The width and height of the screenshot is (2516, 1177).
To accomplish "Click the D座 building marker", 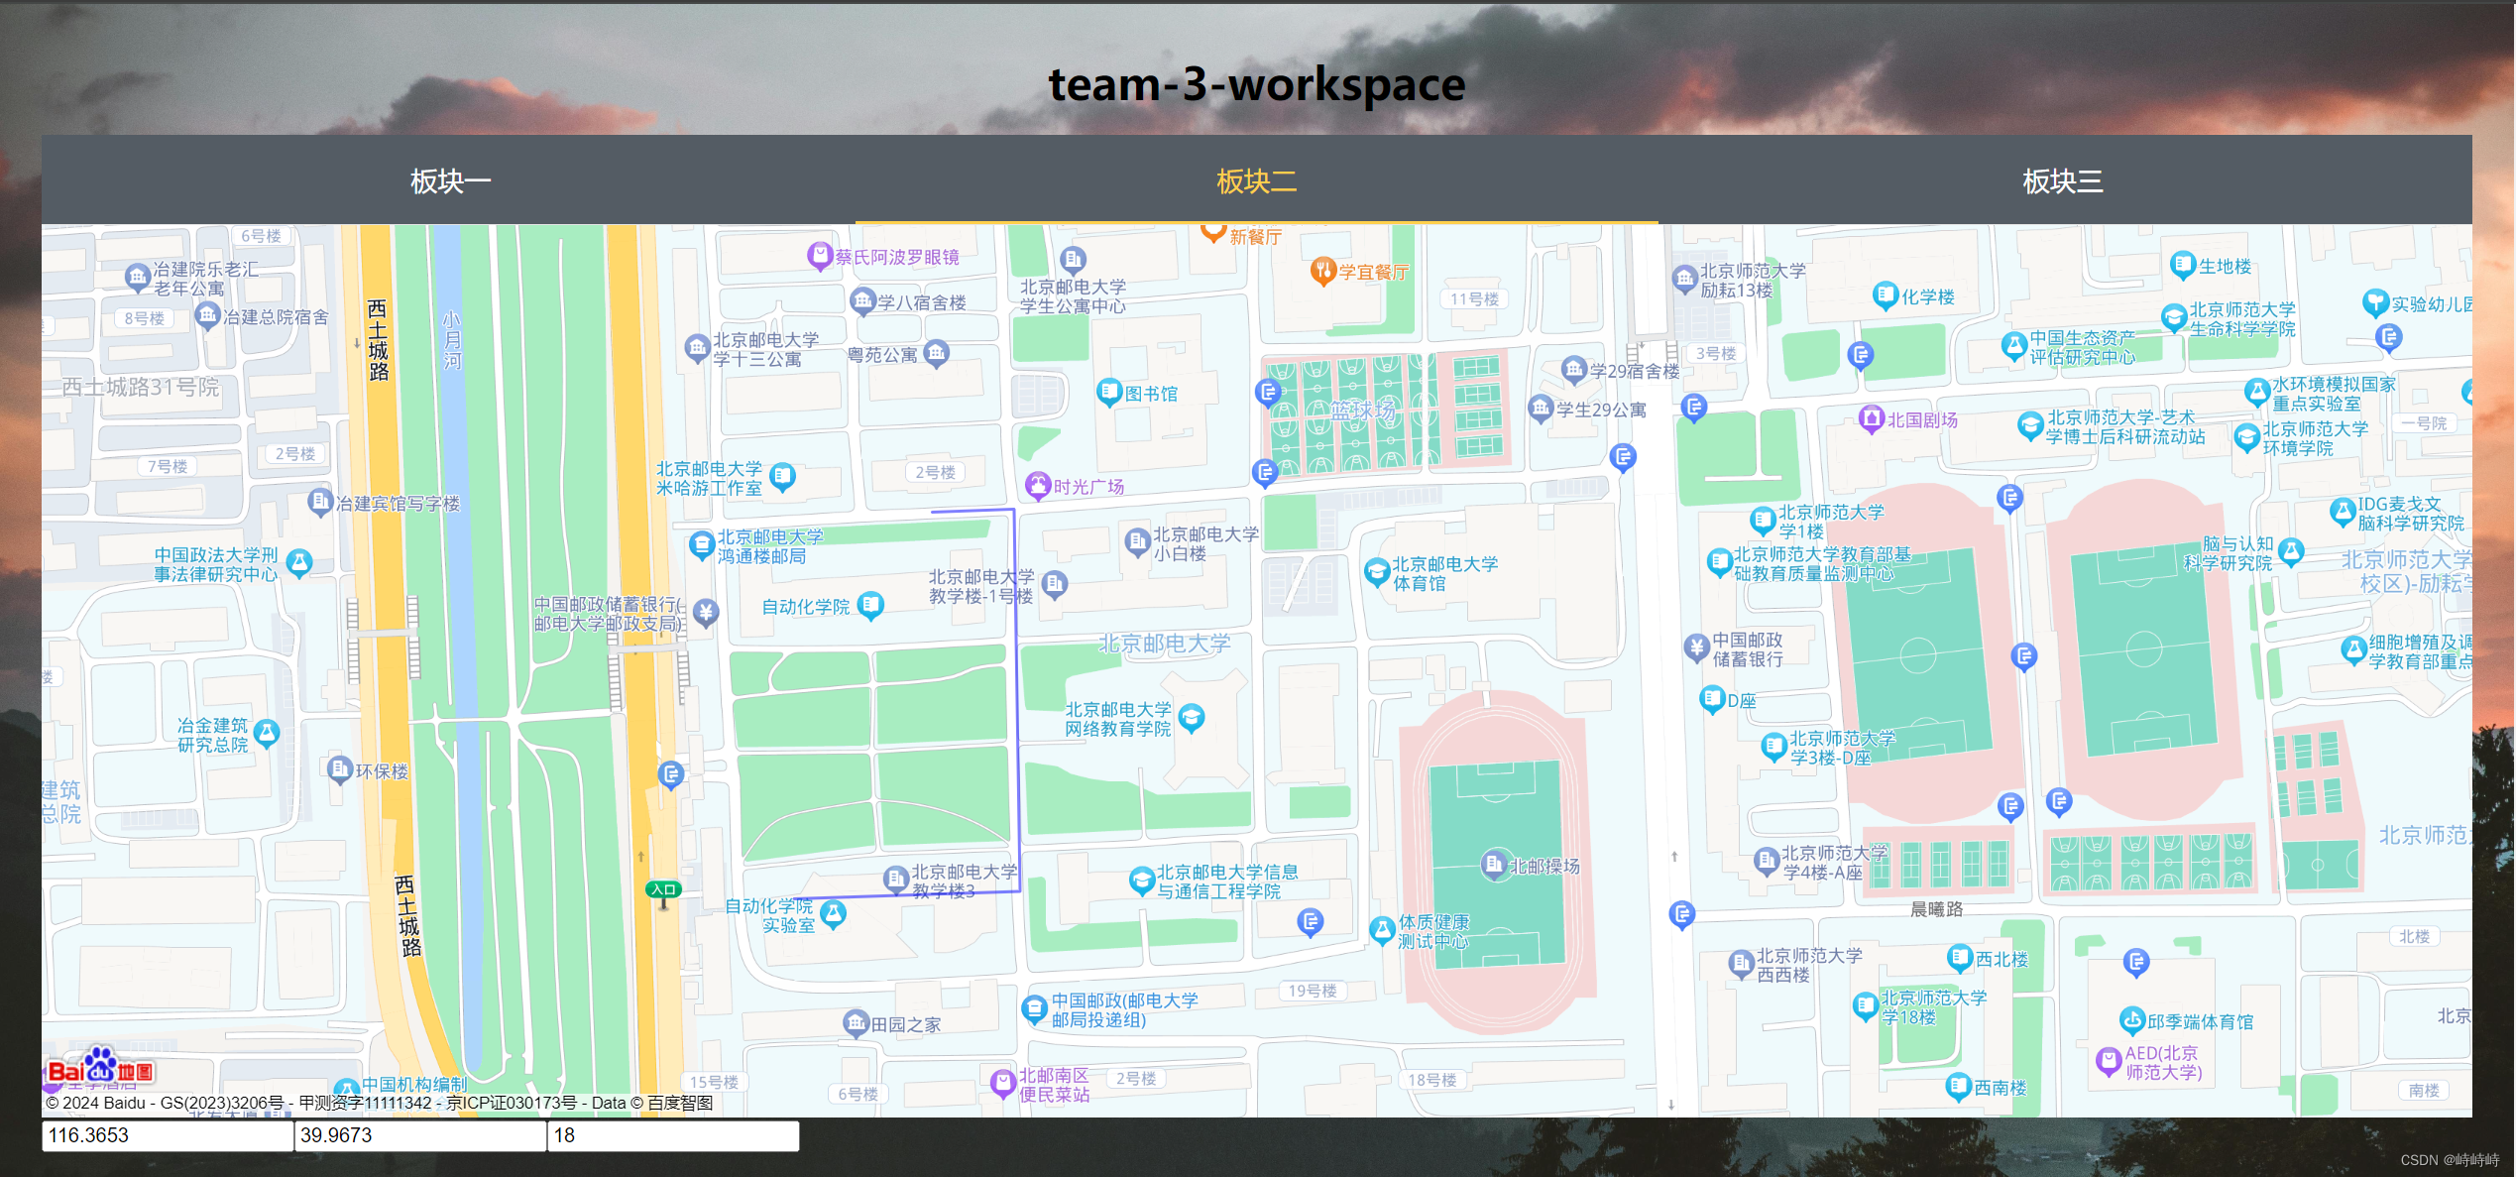I will click(x=1712, y=699).
